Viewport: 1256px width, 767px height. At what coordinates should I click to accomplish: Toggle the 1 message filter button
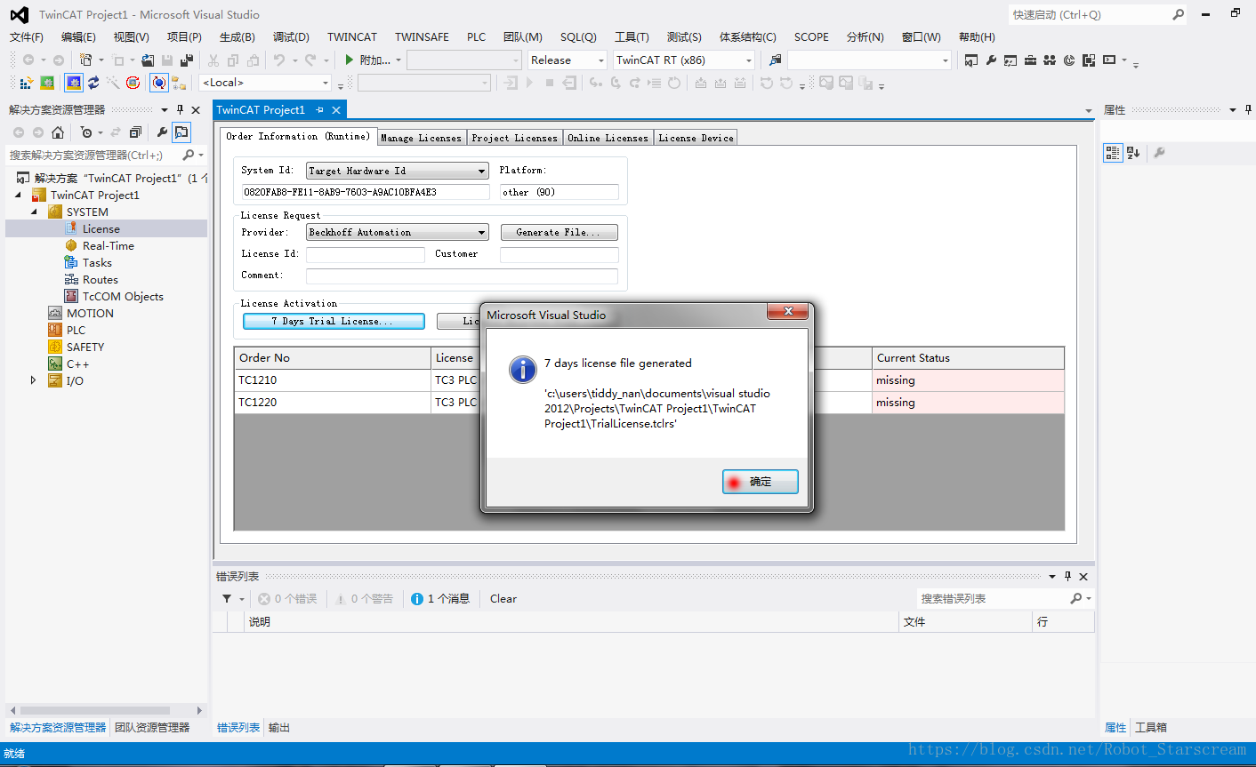click(x=440, y=598)
